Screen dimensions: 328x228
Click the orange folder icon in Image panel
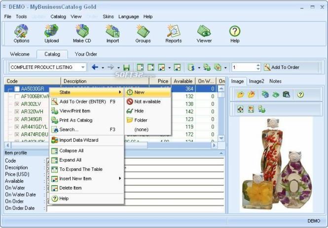tap(251, 95)
